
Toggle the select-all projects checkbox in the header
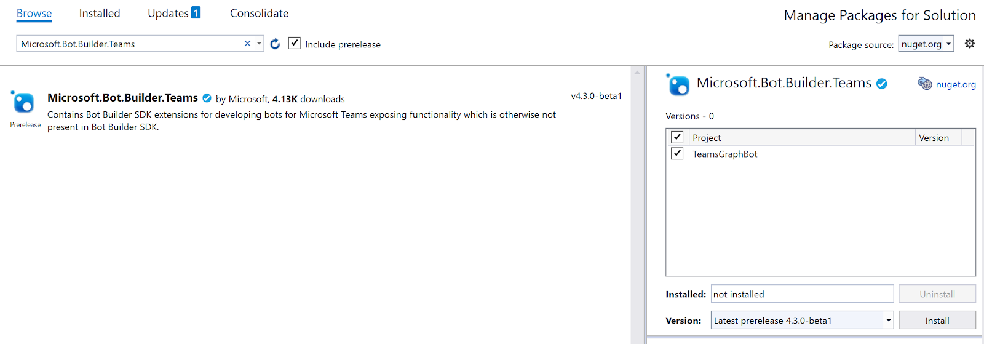tap(677, 137)
